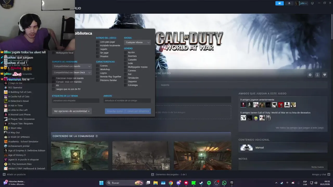Open taskbar clock and date

[325, 183]
